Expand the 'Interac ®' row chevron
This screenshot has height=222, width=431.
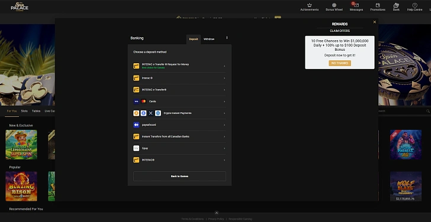click(x=224, y=78)
